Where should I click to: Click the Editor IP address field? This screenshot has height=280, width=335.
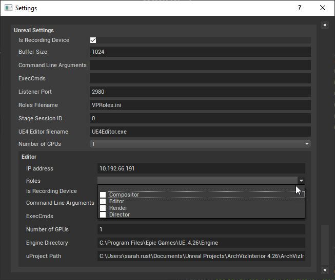[x=201, y=169]
